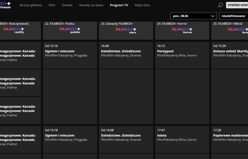Open the search magnifier icon
Image resolution: width=248 pixels, height=159 pixels.
[x=221, y=5]
